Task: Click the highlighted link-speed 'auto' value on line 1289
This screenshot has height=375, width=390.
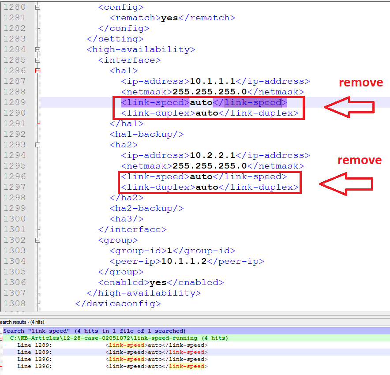Action: (x=201, y=102)
